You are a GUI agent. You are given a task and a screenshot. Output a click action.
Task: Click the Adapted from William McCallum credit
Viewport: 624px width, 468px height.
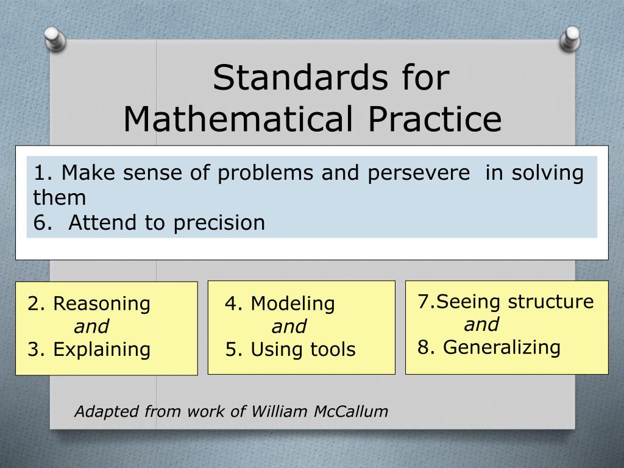pyautogui.click(x=231, y=411)
